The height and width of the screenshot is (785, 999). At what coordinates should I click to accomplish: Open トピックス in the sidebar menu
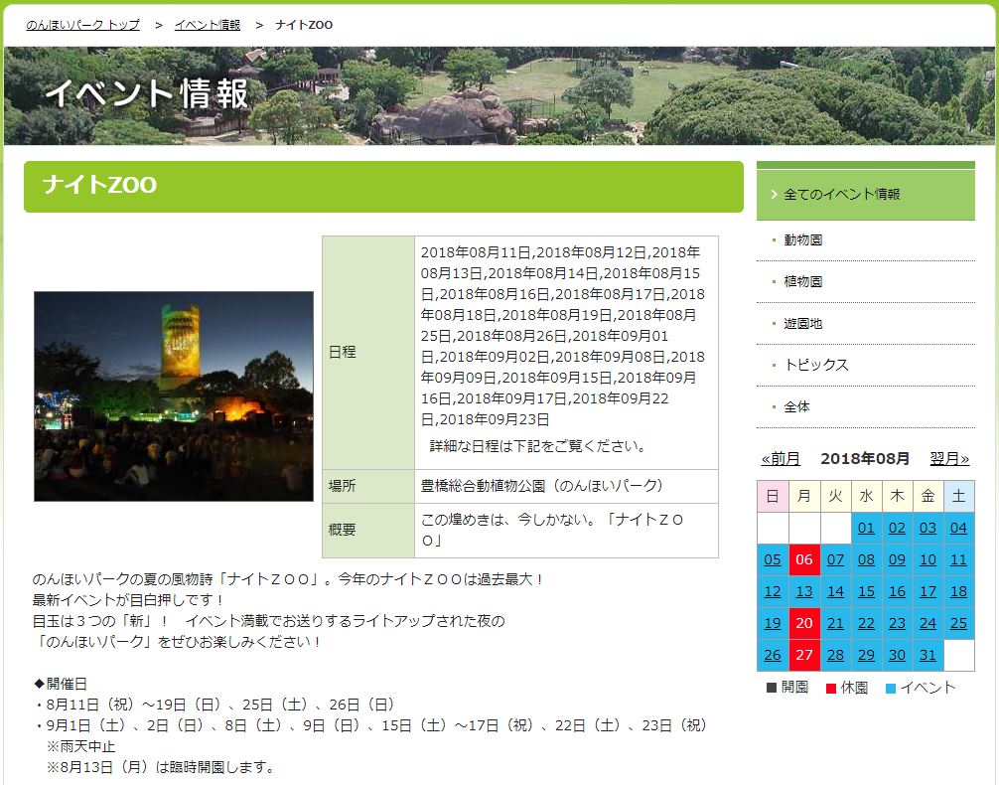(x=815, y=366)
